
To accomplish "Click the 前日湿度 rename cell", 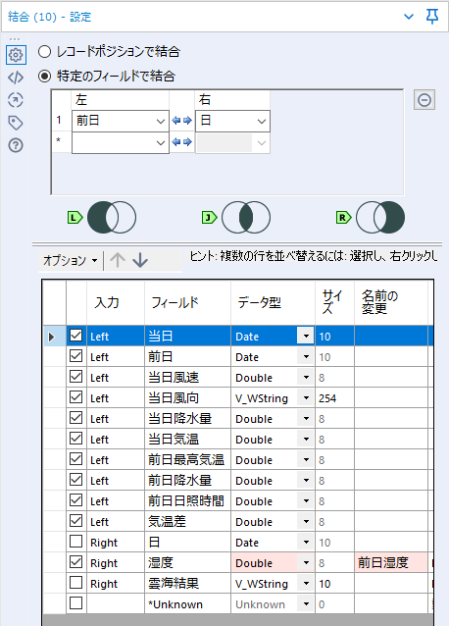I will pos(391,563).
